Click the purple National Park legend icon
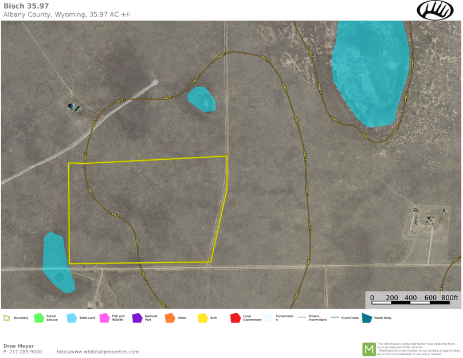This screenshot has width=463, height=358. (x=137, y=318)
